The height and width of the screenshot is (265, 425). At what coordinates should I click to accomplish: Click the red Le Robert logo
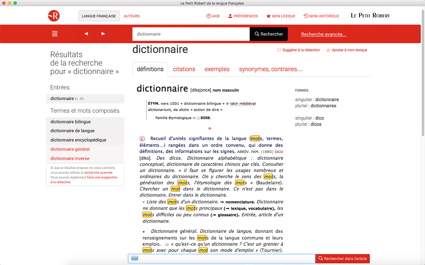(x=54, y=16)
